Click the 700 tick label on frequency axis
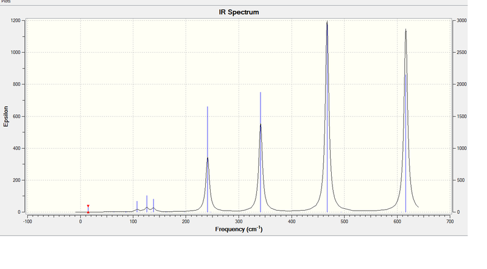This screenshot has width=487, height=269. [x=450, y=222]
